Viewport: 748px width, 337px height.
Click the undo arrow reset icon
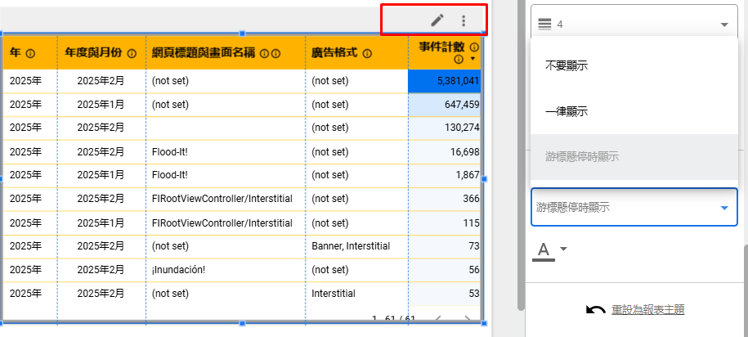pos(596,309)
